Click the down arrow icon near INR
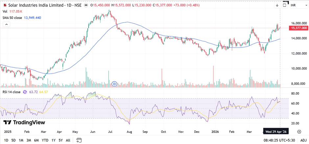Viewport: 309px width, 144px height. click(x=277, y=5)
